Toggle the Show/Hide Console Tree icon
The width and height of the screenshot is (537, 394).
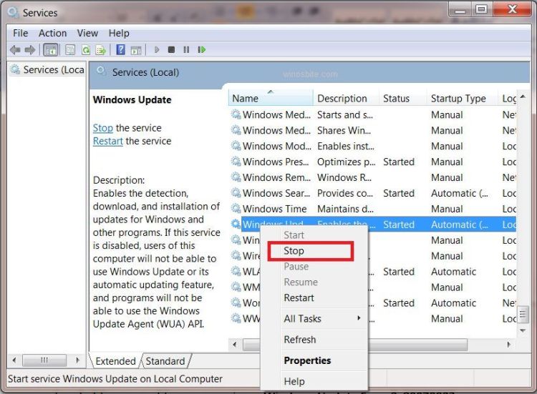[x=52, y=50]
